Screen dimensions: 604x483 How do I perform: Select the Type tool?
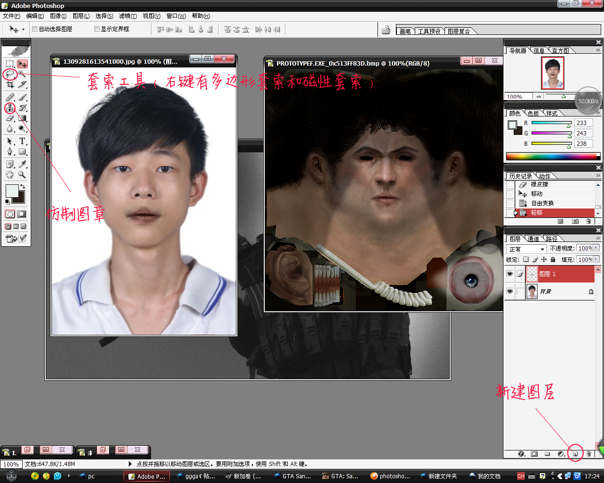coord(22,141)
